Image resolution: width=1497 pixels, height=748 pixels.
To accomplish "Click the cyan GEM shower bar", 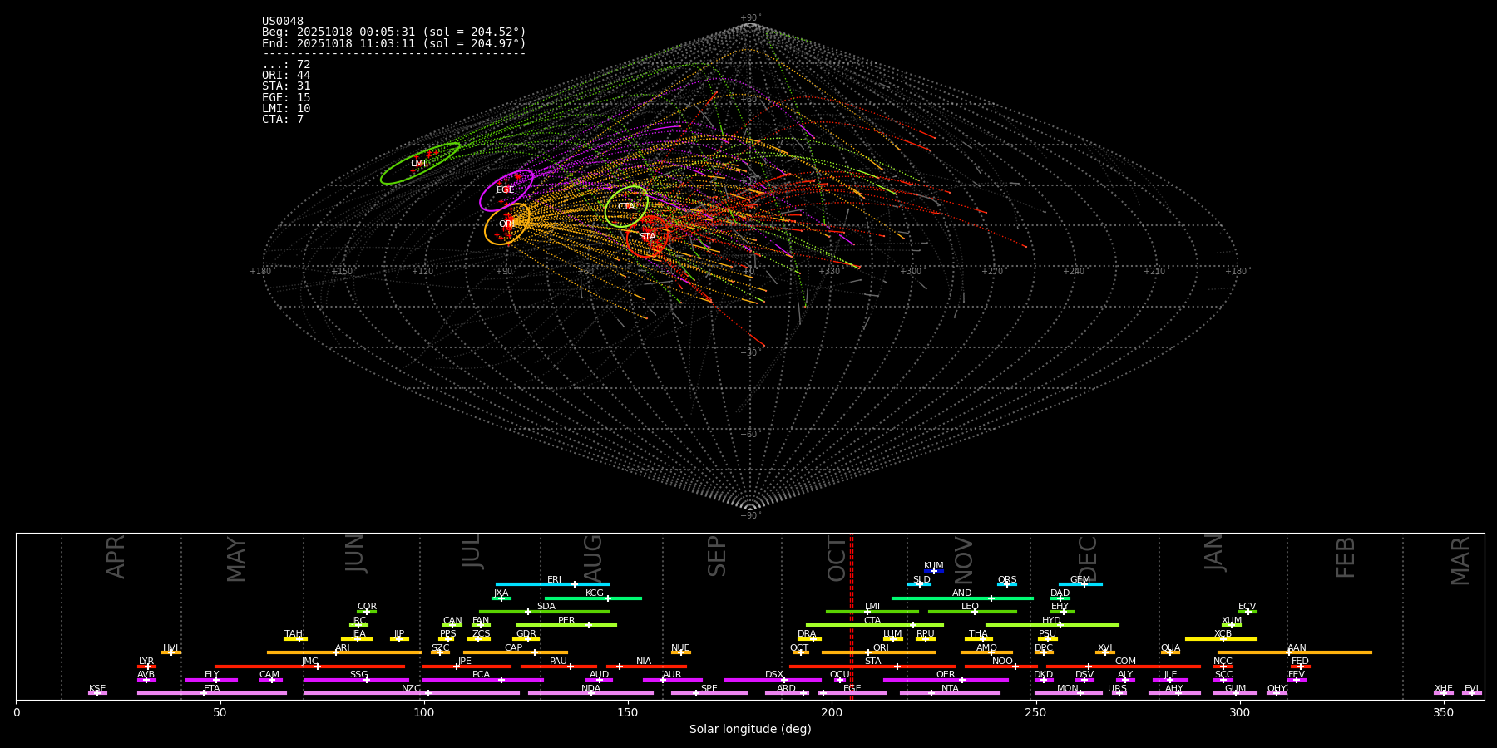I will pos(1080,584).
